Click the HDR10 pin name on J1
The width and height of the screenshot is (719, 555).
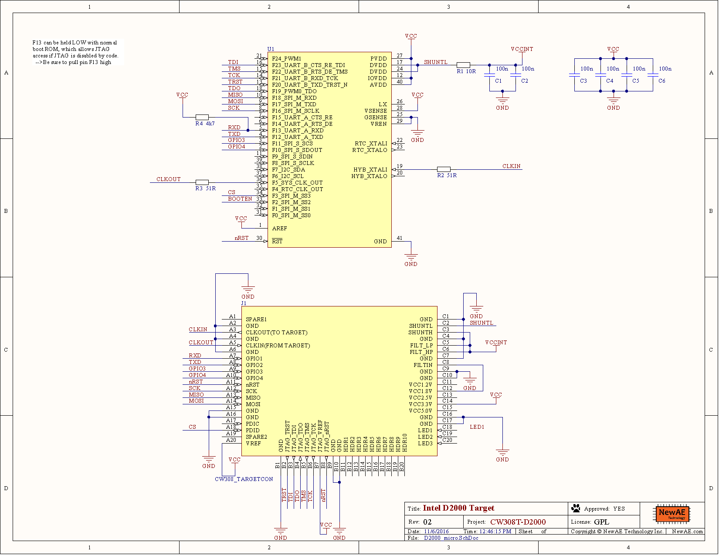click(404, 443)
